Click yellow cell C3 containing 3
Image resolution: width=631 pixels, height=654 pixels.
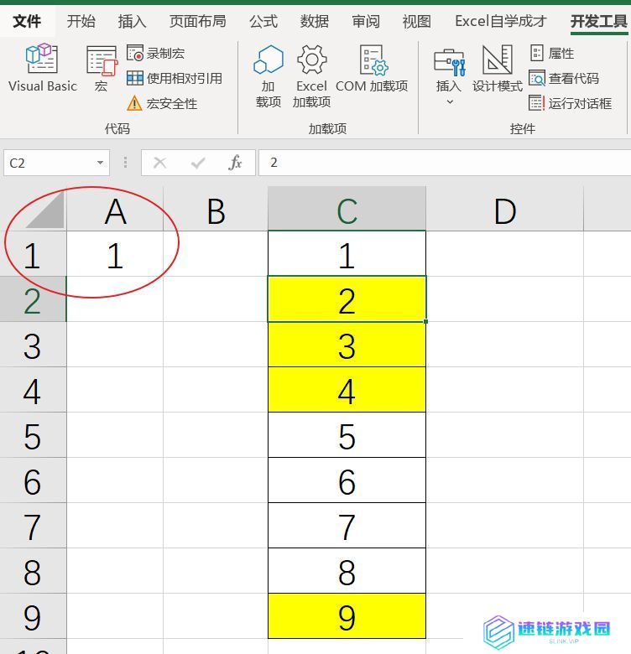click(347, 345)
